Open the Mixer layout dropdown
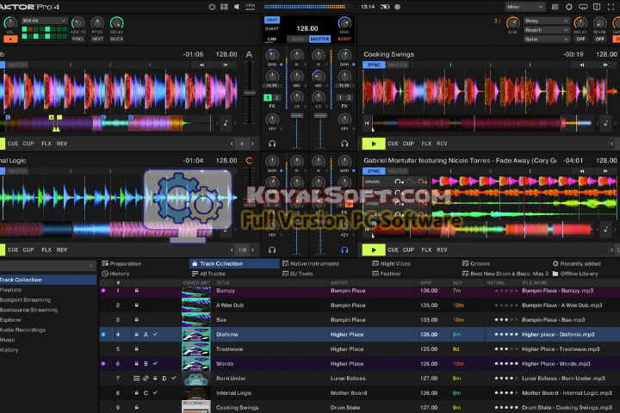The image size is (620, 413). pyautogui.click(x=524, y=7)
